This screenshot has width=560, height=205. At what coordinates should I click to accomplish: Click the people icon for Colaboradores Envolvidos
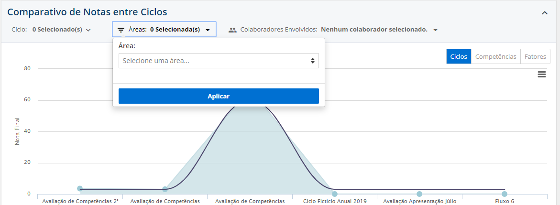pyautogui.click(x=232, y=30)
